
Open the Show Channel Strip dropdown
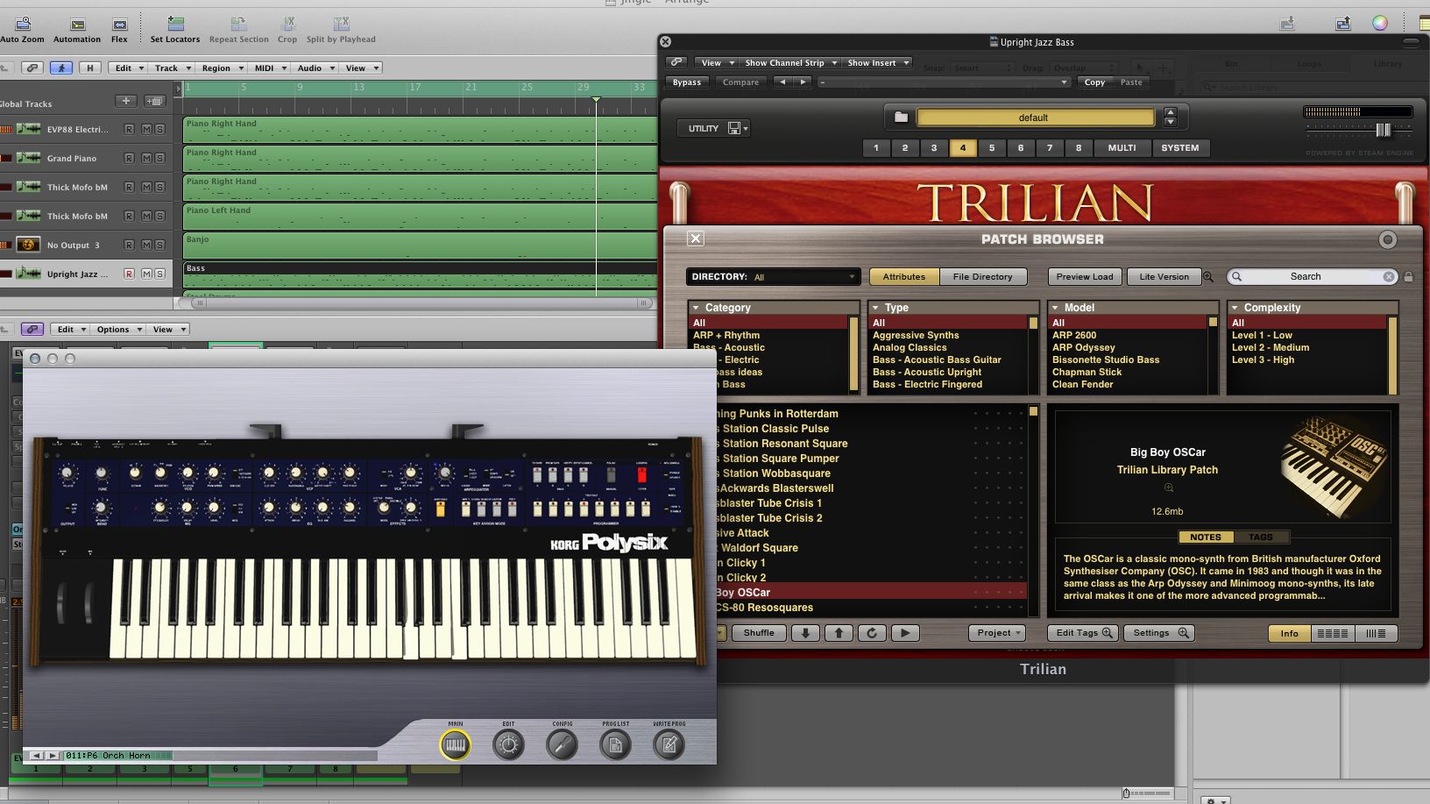791,62
